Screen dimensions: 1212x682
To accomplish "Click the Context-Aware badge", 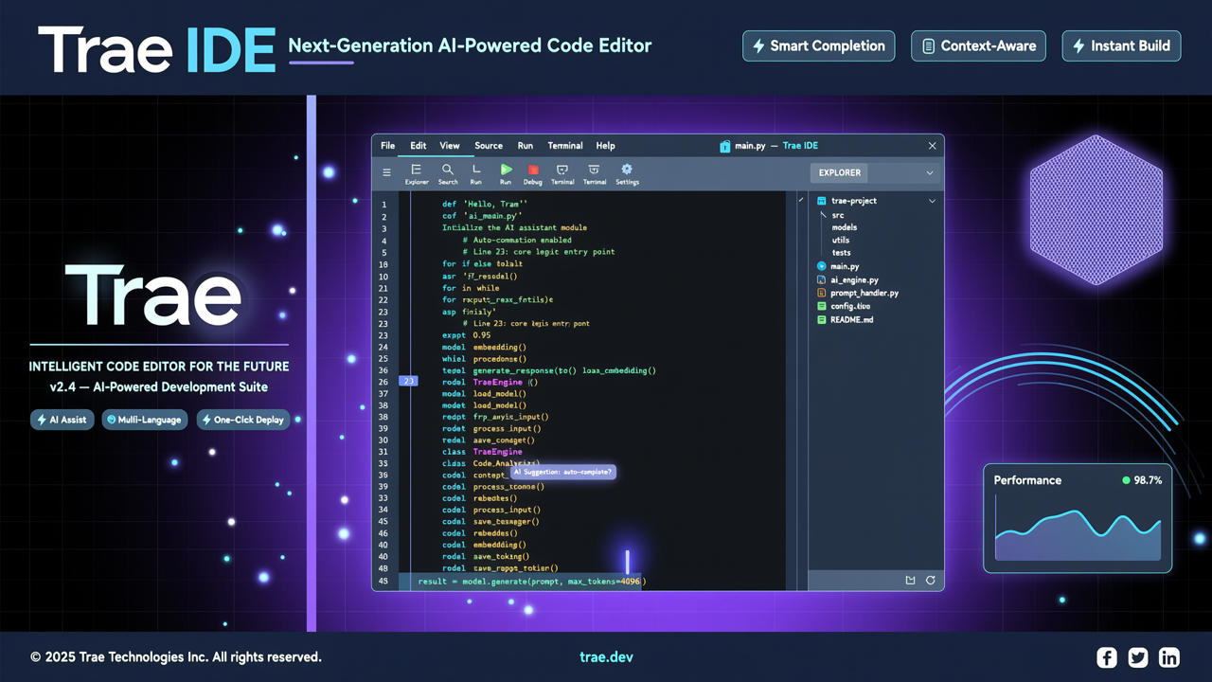I will (979, 45).
